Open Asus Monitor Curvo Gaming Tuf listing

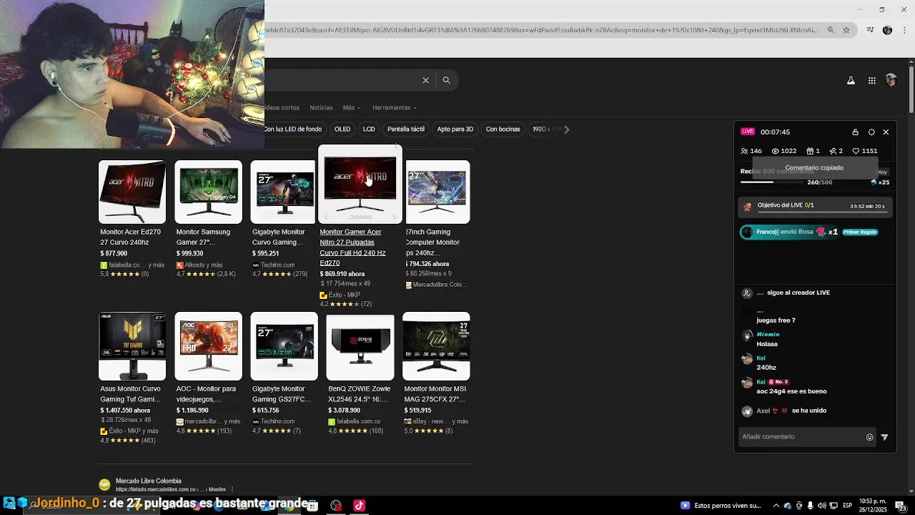click(132, 378)
